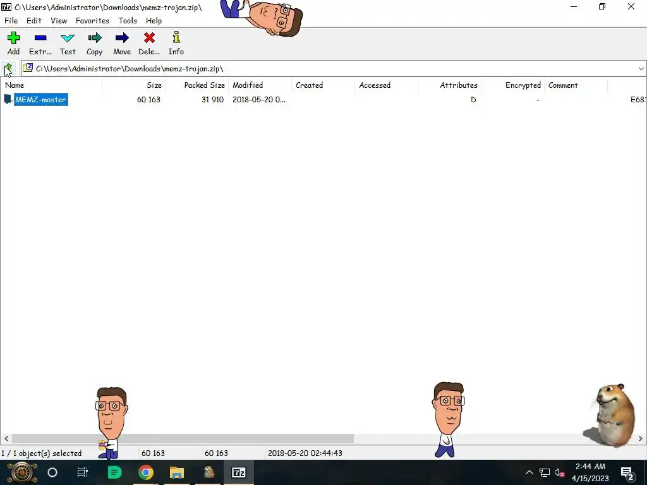Open File Explorer from taskbar
This screenshot has height=485, width=647.
pyautogui.click(x=177, y=472)
